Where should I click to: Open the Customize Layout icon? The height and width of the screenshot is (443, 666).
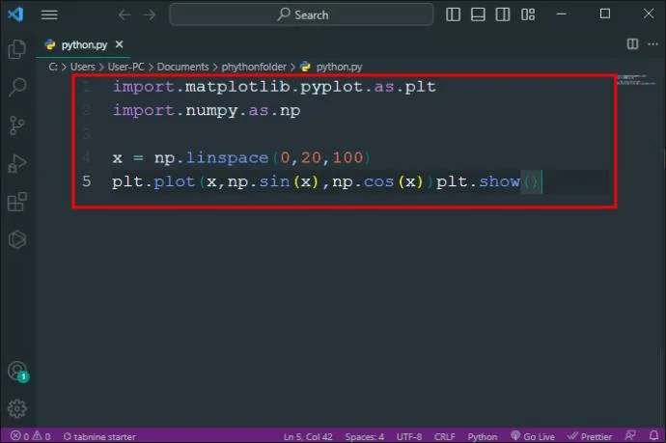tap(528, 14)
